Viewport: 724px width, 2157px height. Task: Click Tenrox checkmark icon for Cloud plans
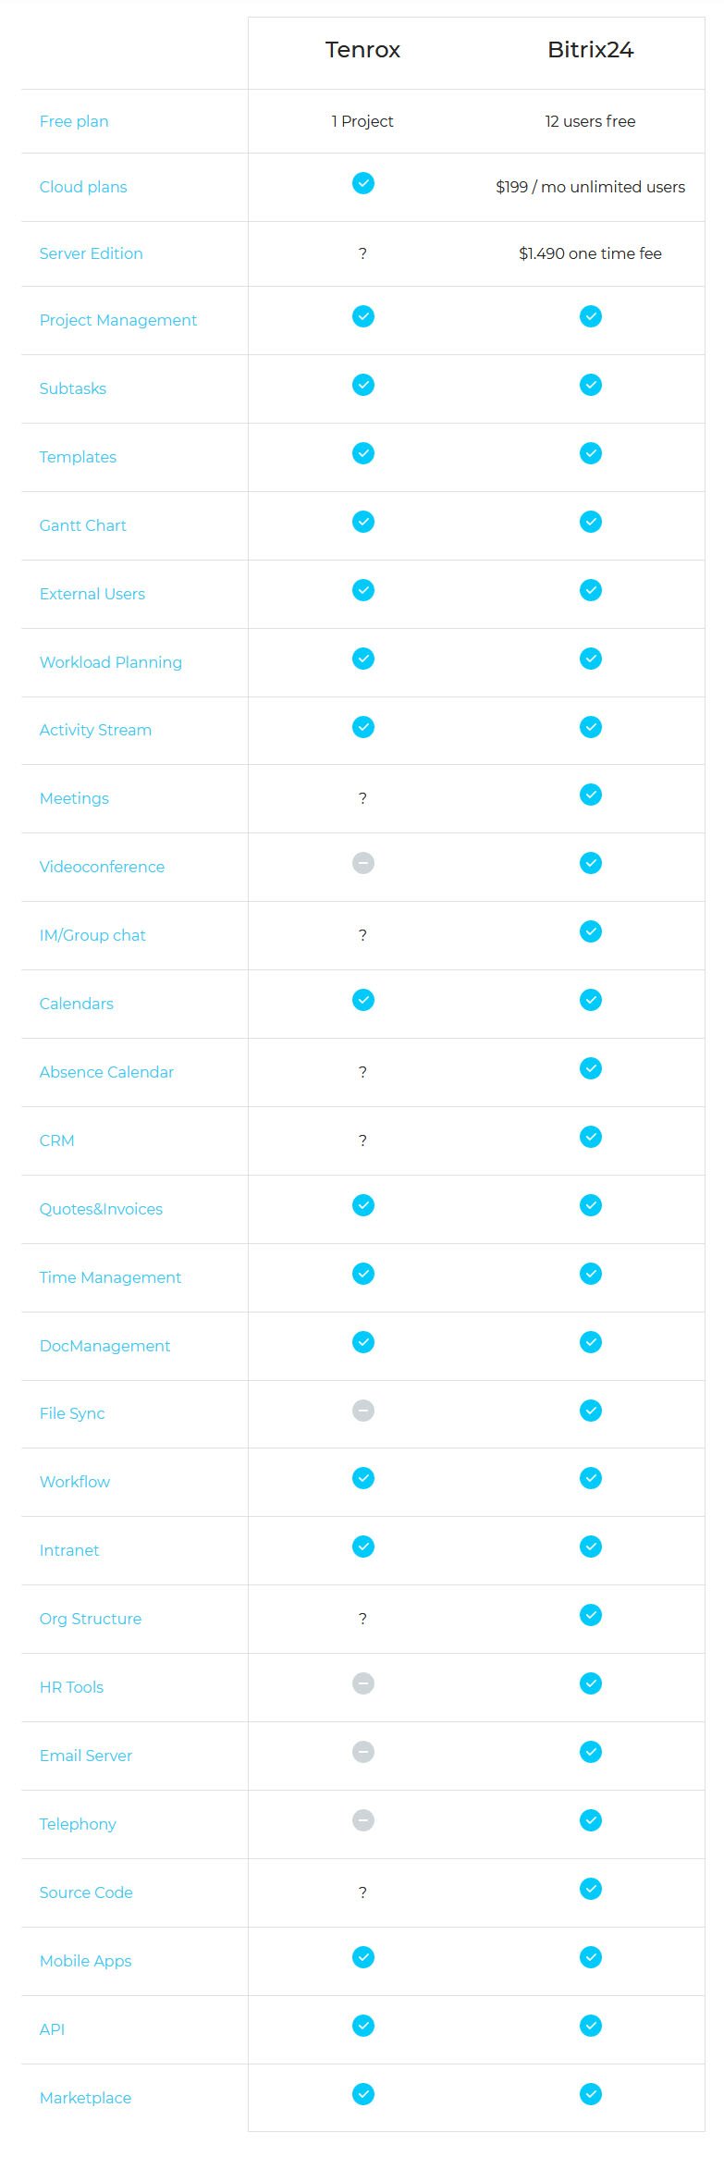coord(363,183)
